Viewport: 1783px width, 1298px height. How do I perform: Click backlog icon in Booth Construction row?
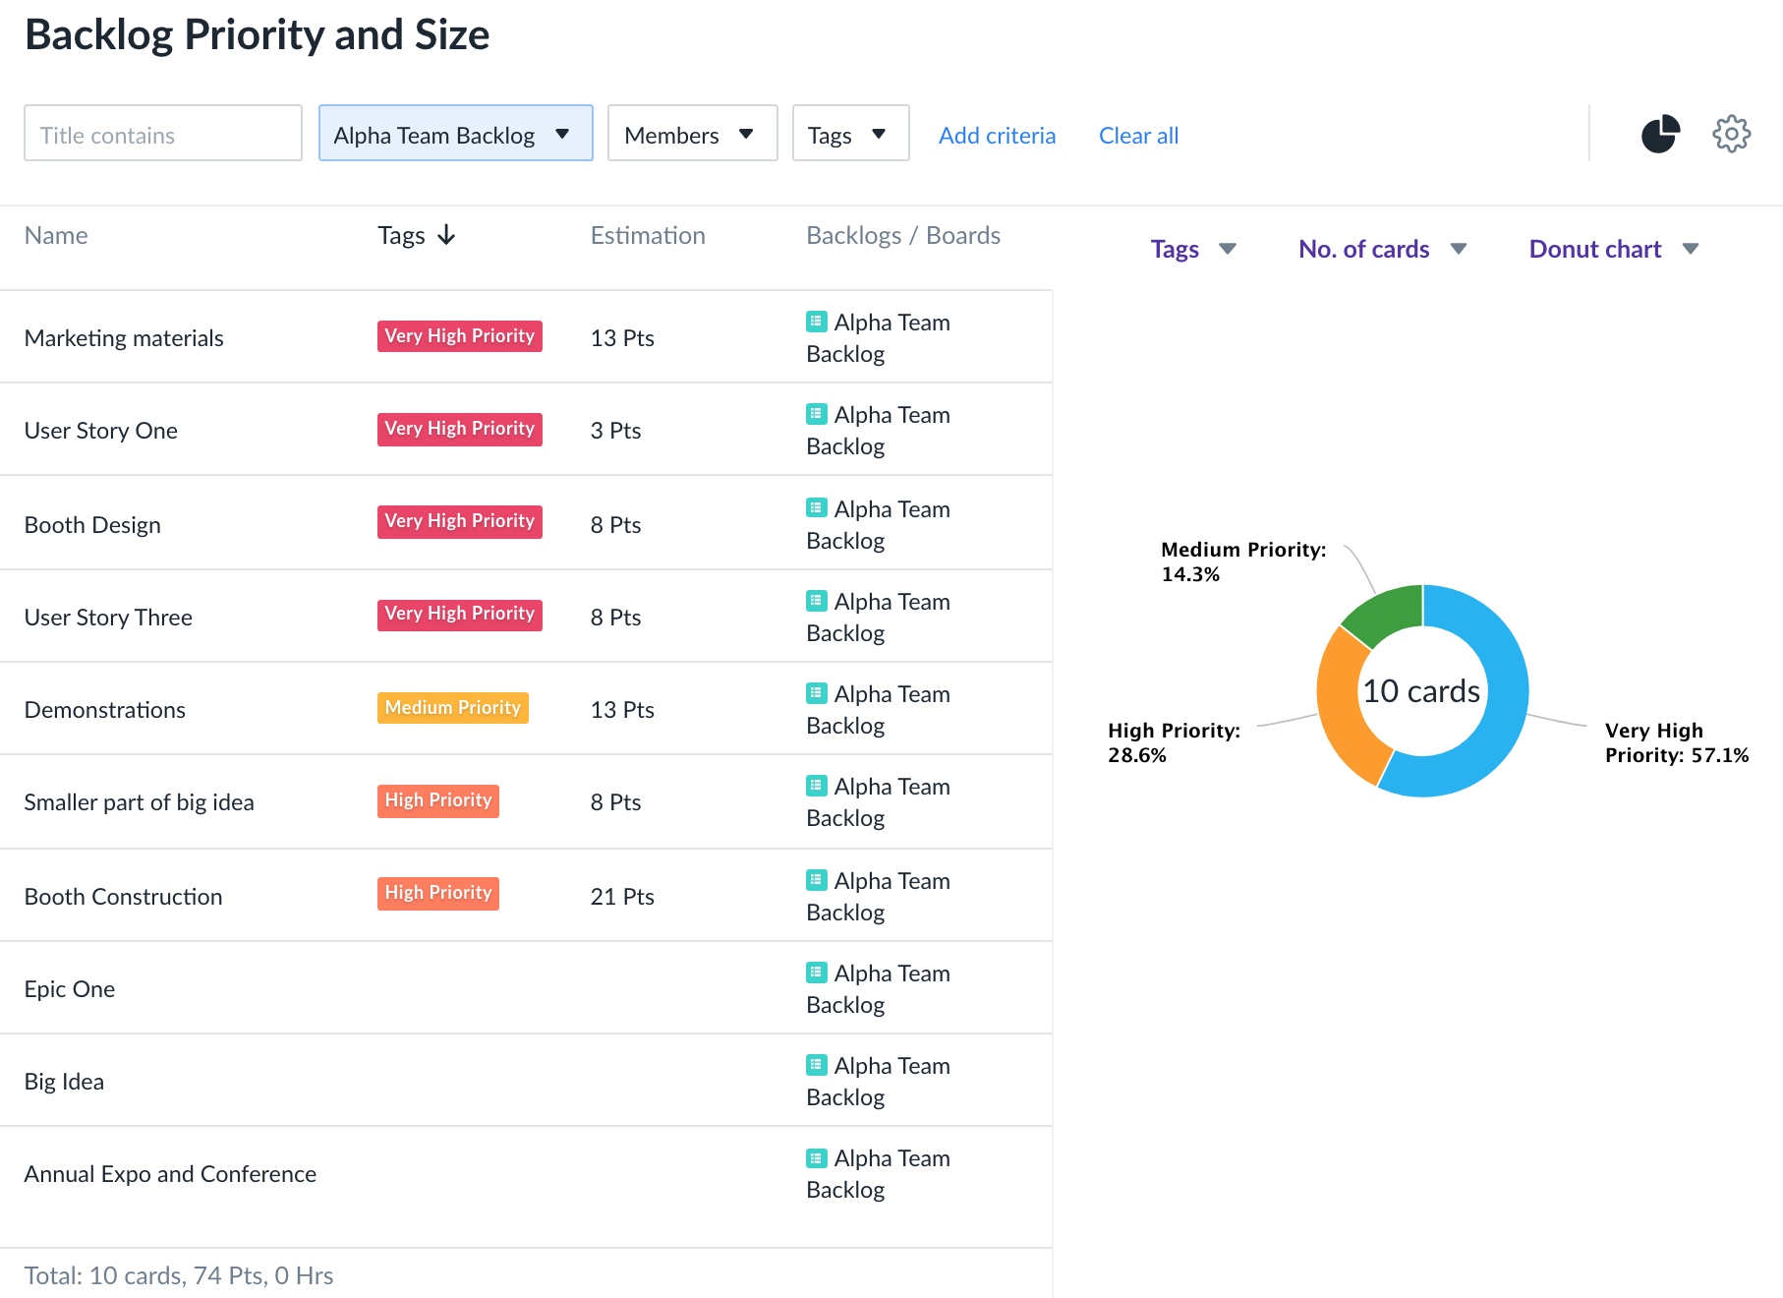[x=816, y=880]
